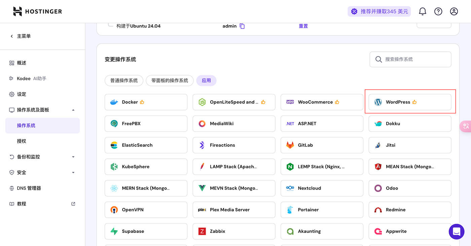Click the GitLab fox icon
The image size is (471, 246).
[290, 145]
